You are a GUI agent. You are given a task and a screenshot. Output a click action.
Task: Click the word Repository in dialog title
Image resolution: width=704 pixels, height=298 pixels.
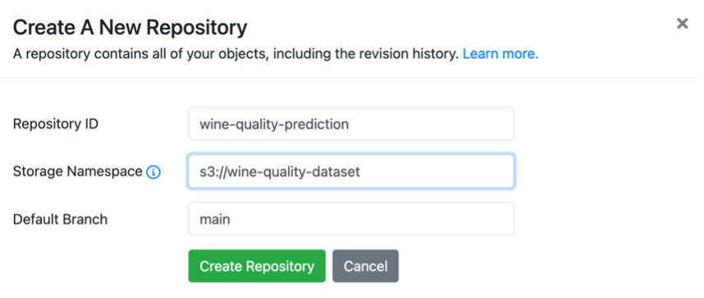pos(197,28)
